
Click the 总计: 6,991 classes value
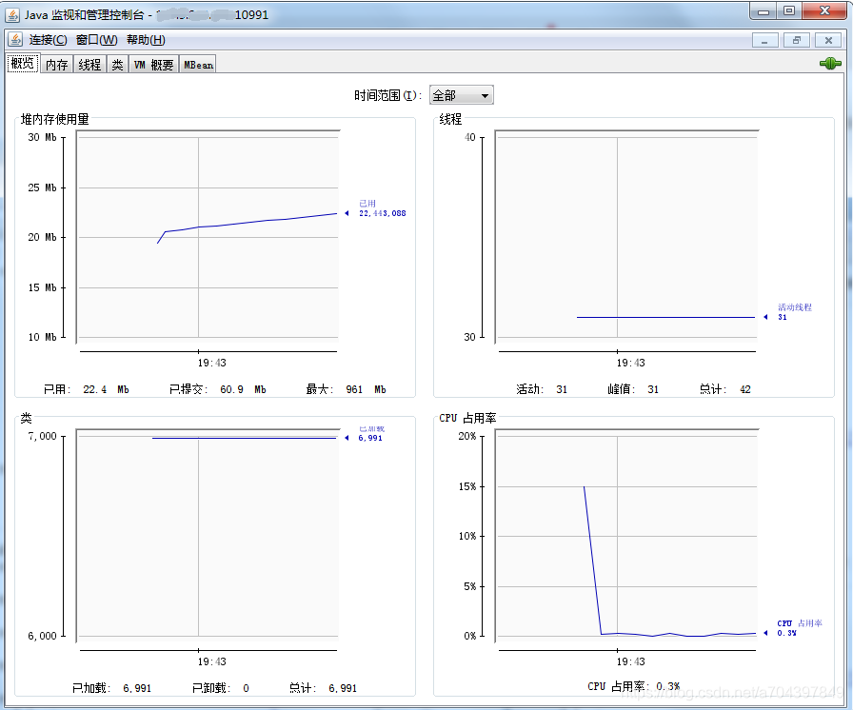[x=323, y=688]
